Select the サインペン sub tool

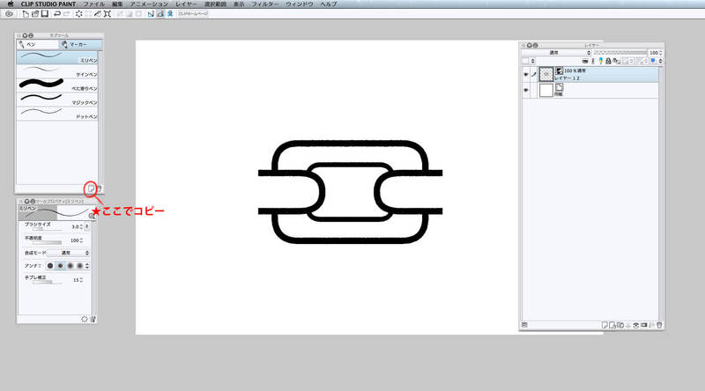point(57,71)
